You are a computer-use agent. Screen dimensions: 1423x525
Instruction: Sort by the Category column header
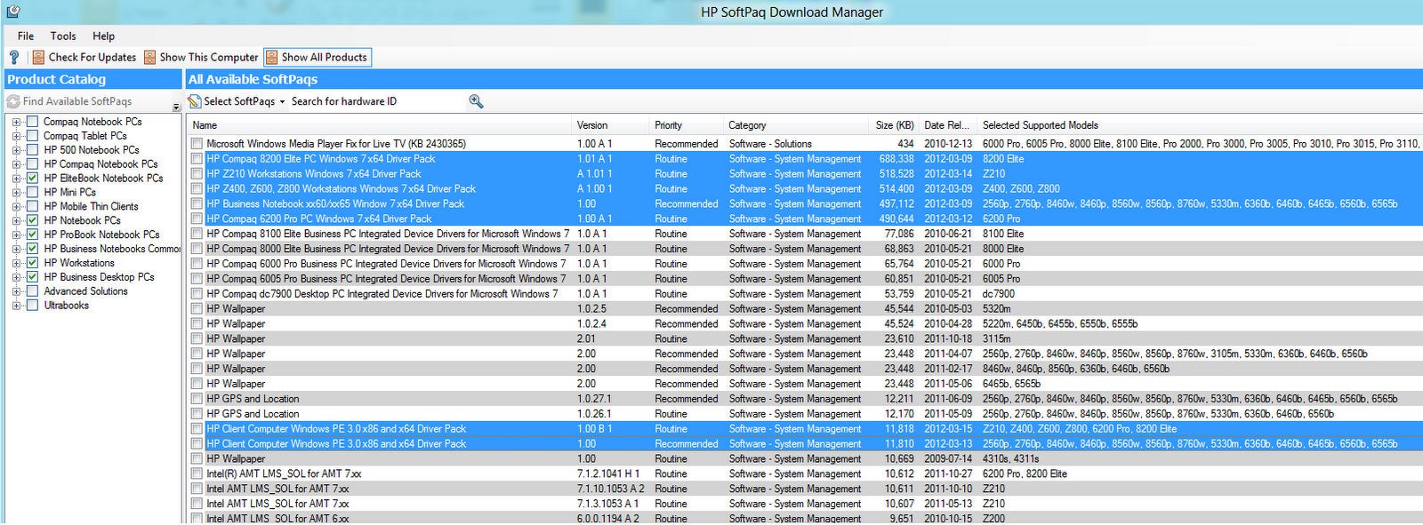pyautogui.click(x=795, y=125)
